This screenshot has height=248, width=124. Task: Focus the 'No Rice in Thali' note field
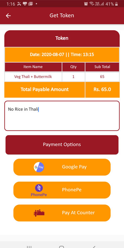coord(62,116)
